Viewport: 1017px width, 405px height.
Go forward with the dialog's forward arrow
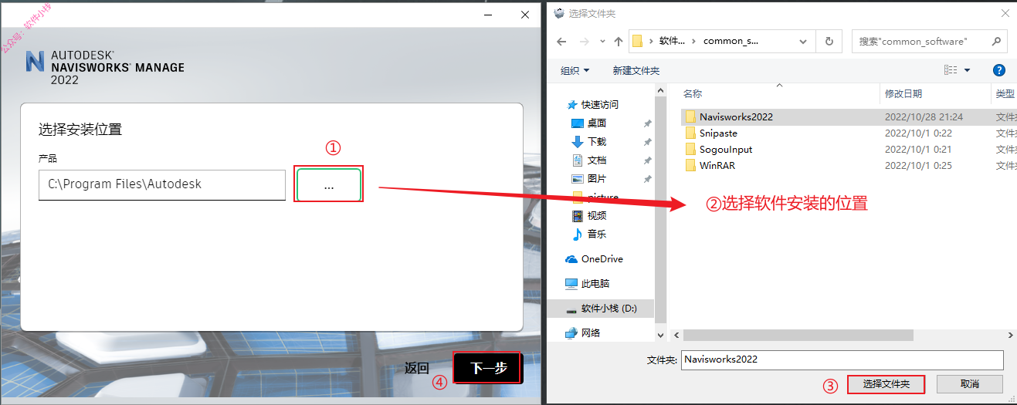click(585, 42)
